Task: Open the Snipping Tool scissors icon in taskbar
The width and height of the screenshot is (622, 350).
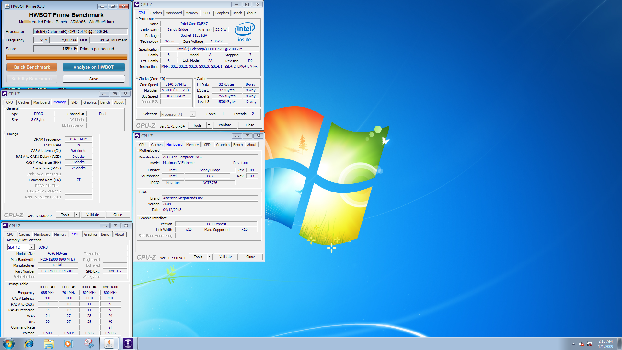Action: (x=89, y=344)
